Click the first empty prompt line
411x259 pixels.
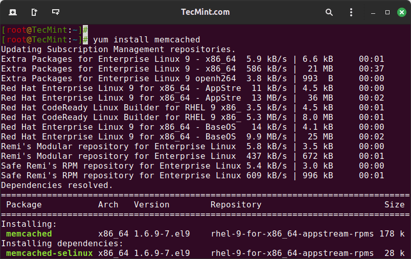coord(44,30)
